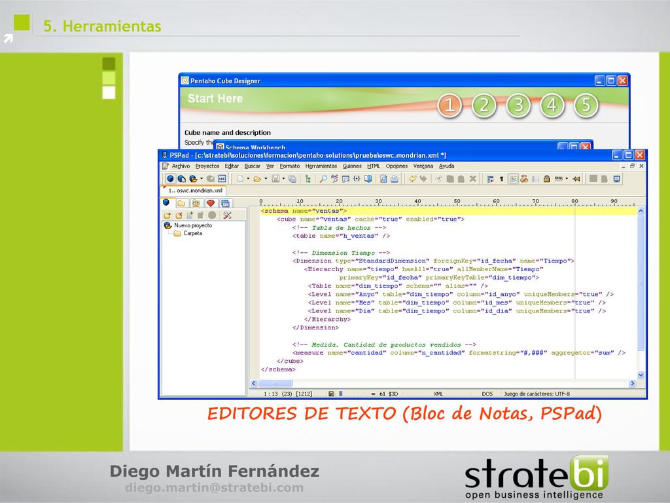Click horizontal scrollbar thumb in editor
The height and width of the screenshot is (503, 670).
point(275,384)
